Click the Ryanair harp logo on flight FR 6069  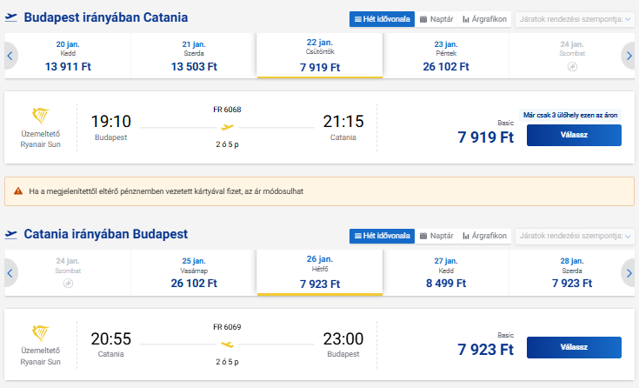(41, 334)
